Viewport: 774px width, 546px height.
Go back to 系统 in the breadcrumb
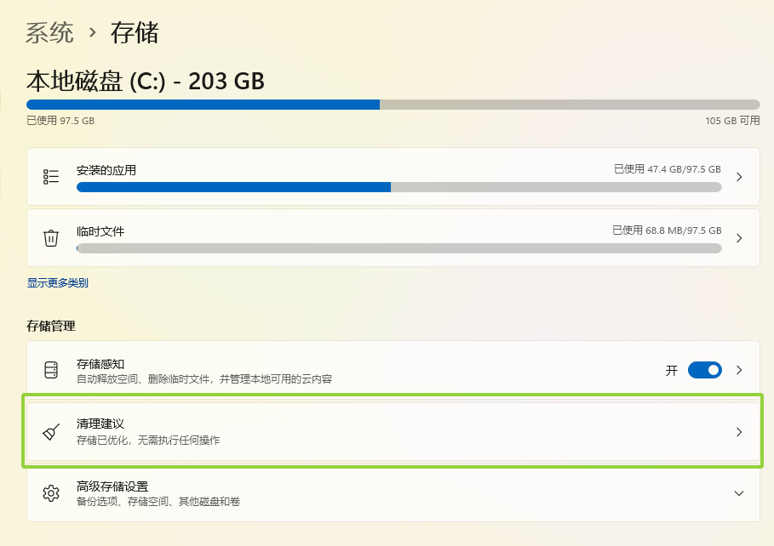[x=50, y=33]
